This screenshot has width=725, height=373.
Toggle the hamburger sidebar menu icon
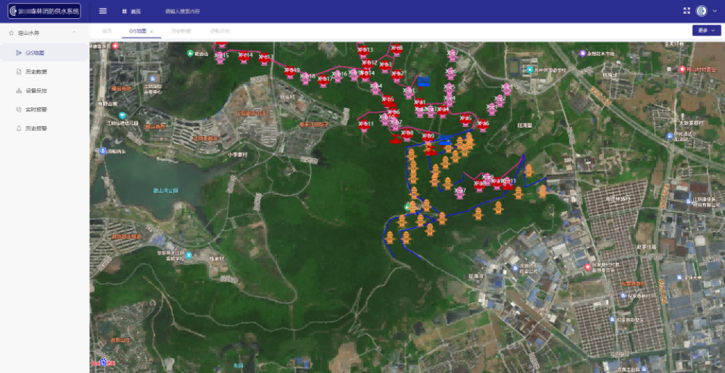[x=103, y=11]
